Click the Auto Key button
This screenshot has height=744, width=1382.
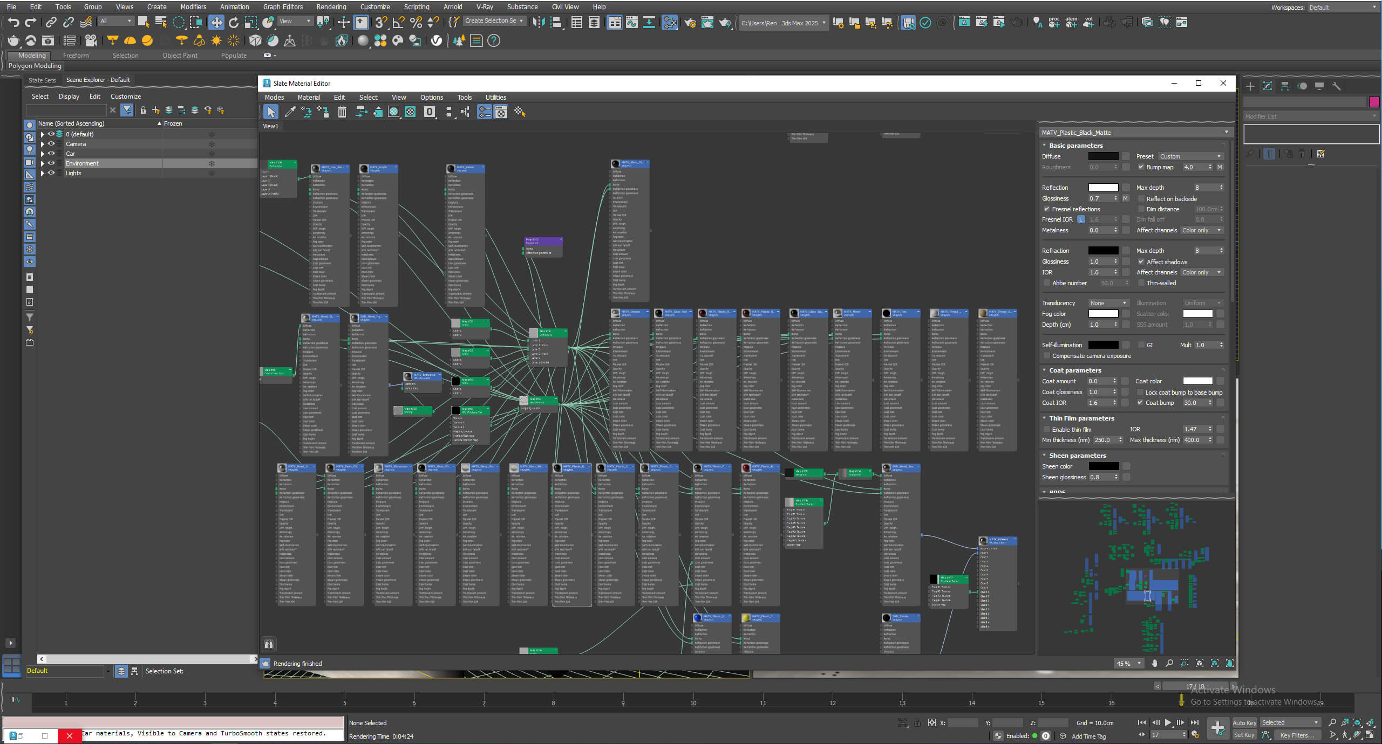click(x=1244, y=722)
